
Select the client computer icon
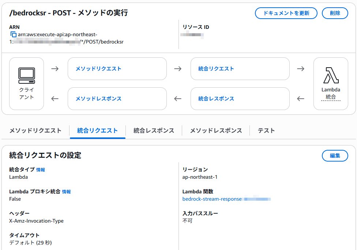27,76
